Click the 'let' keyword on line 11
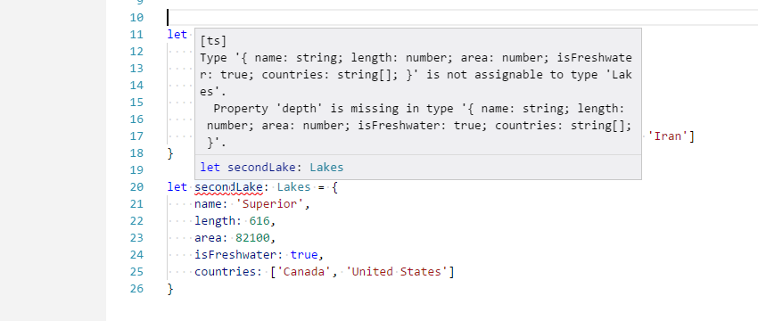Screen dimensions: 758x321 click(x=177, y=34)
